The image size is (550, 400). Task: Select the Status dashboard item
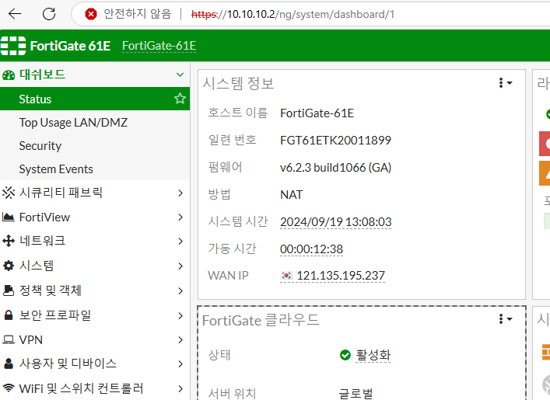[x=95, y=99]
